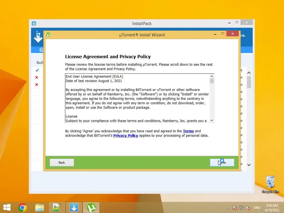Click the EULA text box scroll-down arrow

[212, 120]
